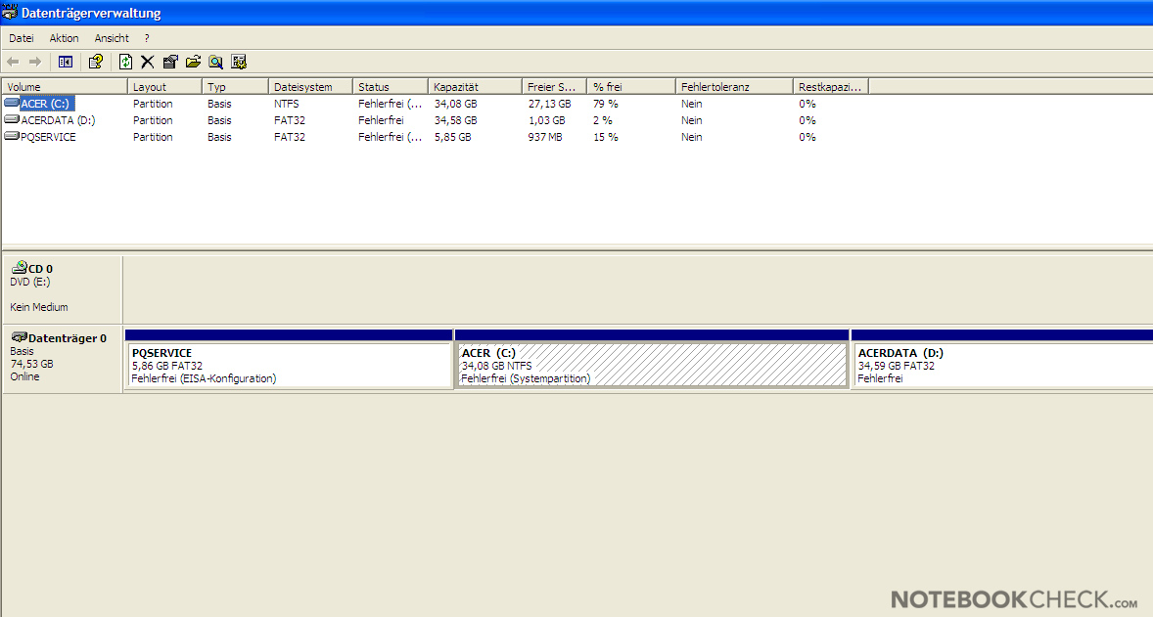Click the magnifier search toolbar icon
The image size is (1153, 617).
pyautogui.click(x=215, y=62)
